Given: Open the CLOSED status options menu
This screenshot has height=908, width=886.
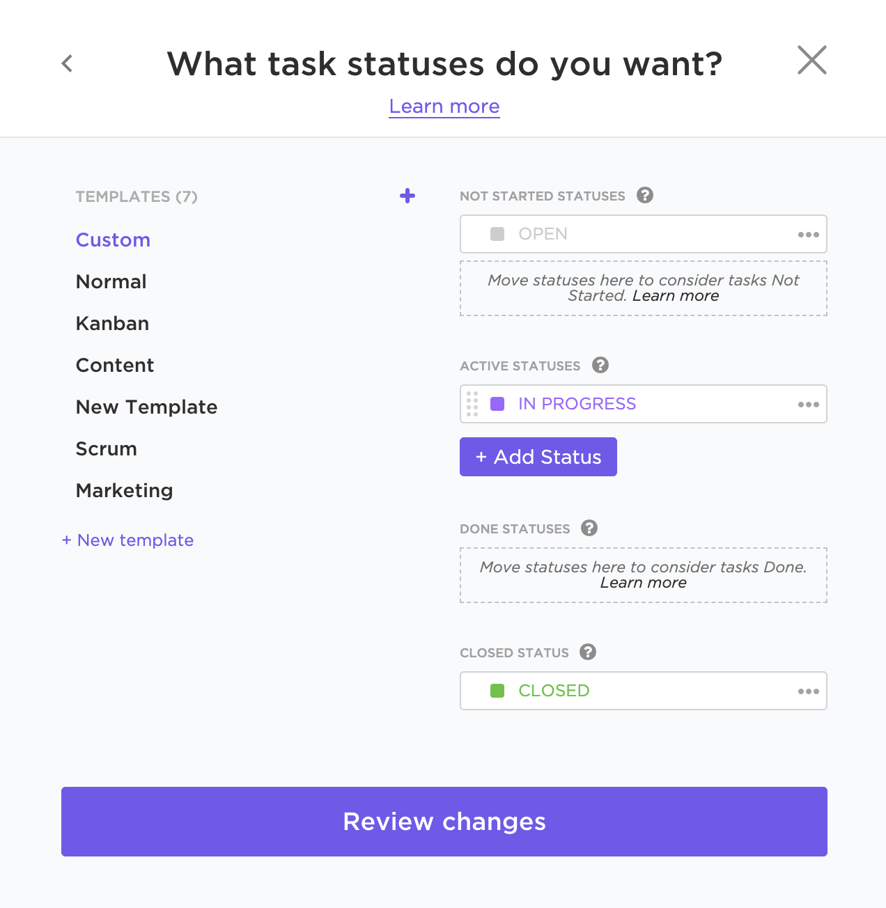Looking at the screenshot, I should [x=808, y=691].
